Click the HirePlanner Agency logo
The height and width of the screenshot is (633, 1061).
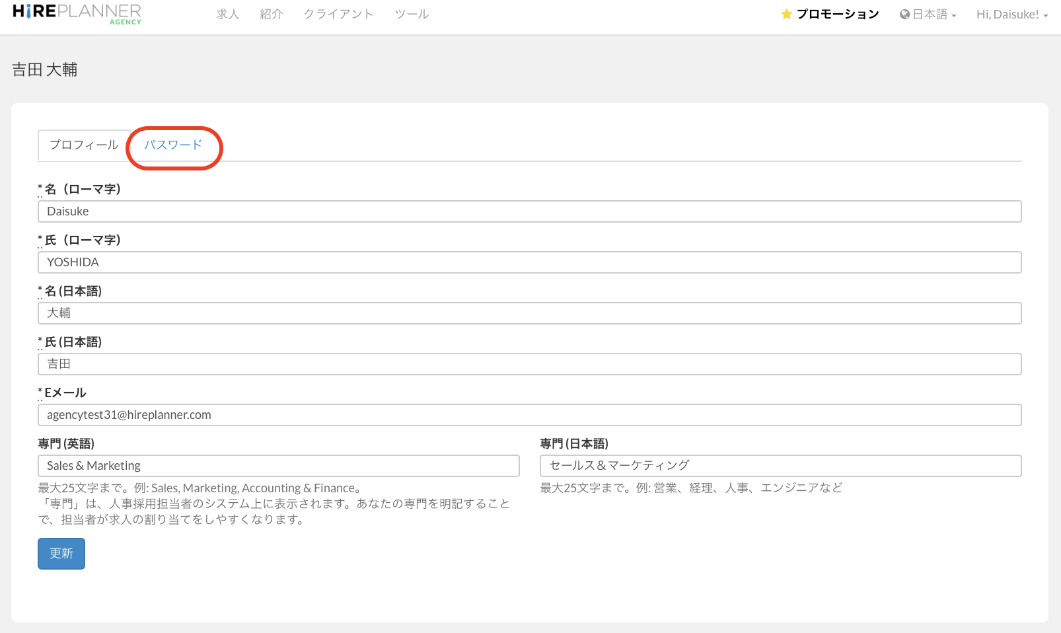point(77,14)
